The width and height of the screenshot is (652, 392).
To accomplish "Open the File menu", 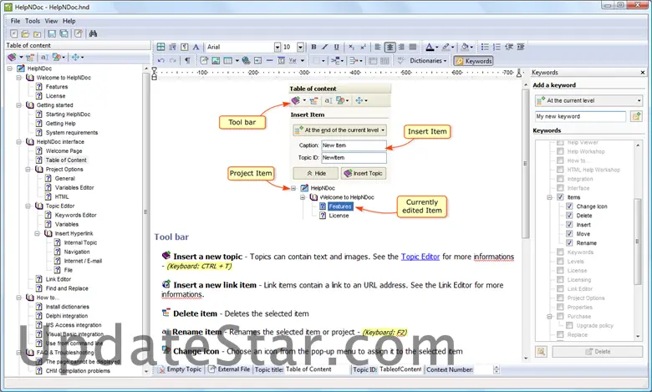I will click(x=15, y=21).
